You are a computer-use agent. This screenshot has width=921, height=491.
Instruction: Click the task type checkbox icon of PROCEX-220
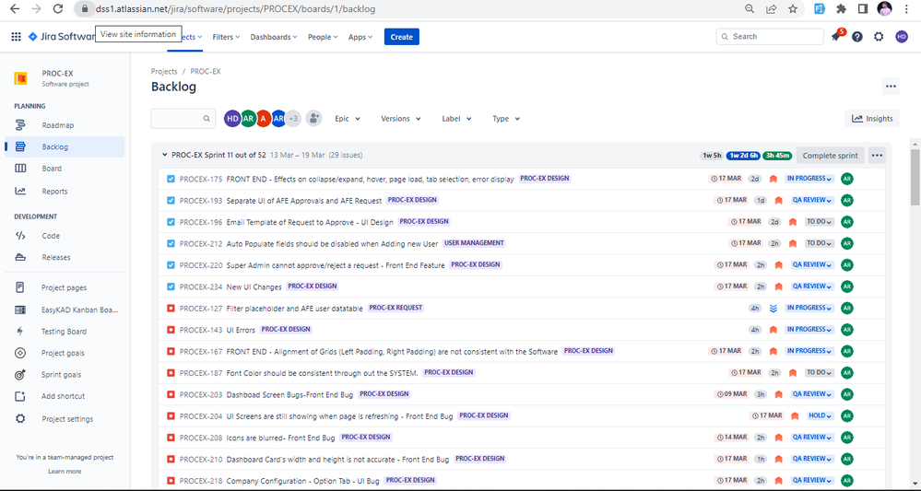171,265
